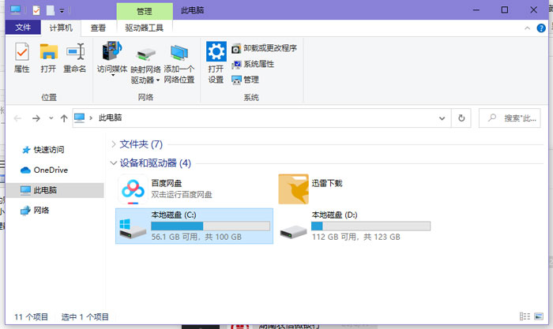Switch to details view icon in status bar
Viewport: 553px width, 329px height.
click(x=525, y=316)
